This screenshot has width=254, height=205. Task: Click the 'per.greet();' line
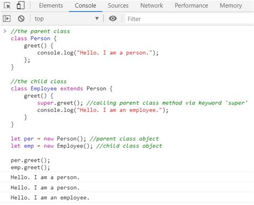point(31,160)
